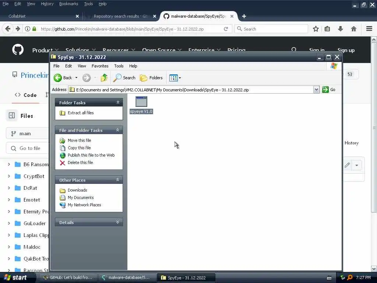Switch to GitHub: Let's build taskbar item
This screenshot has height=283, width=377.
pos(68,278)
